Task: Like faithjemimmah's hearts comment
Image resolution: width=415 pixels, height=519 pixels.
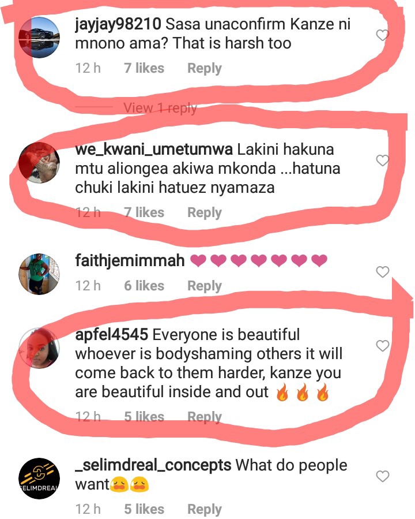Action: click(x=383, y=272)
